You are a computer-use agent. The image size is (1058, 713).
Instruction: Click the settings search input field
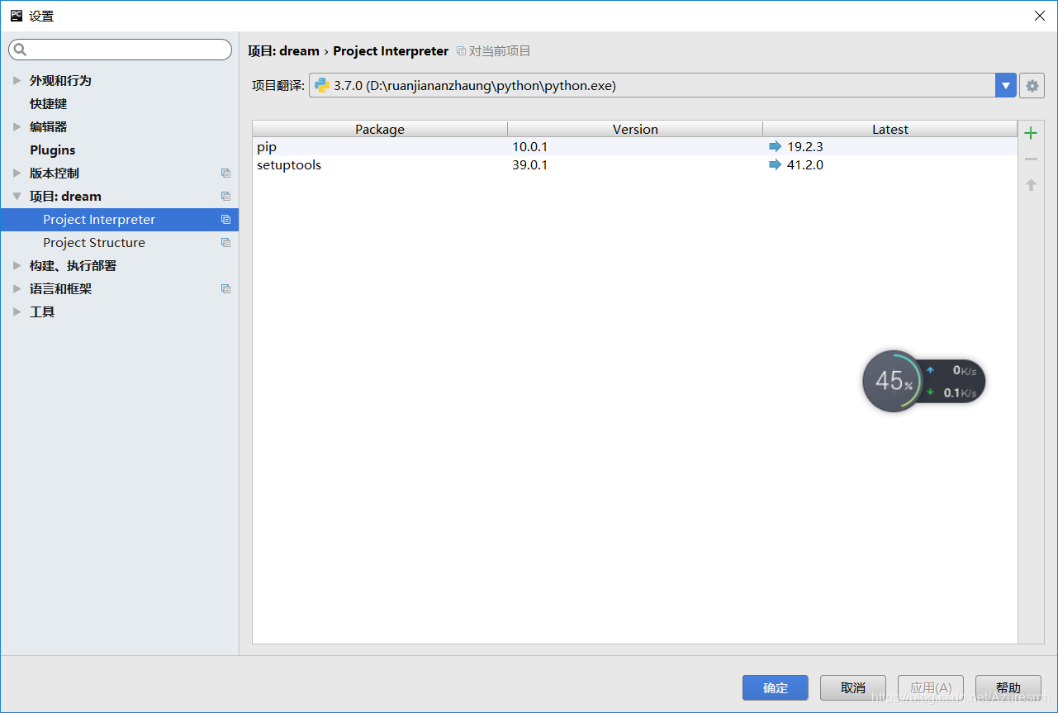click(121, 50)
